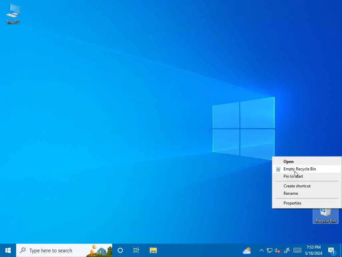Screen dimensions: 342x257
Task: Select the Recycle Bin desktop icon
Action: tap(325, 216)
